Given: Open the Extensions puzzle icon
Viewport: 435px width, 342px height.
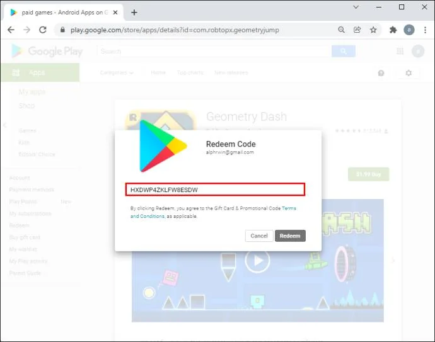Looking at the screenshot, I should pyautogui.click(x=393, y=30).
